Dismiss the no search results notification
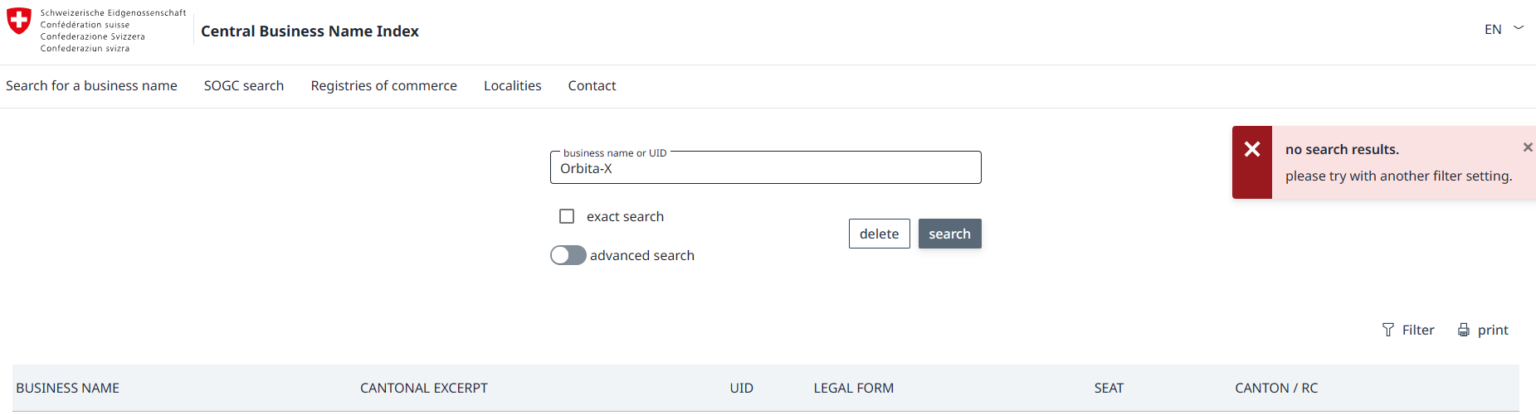 coord(1527,147)
